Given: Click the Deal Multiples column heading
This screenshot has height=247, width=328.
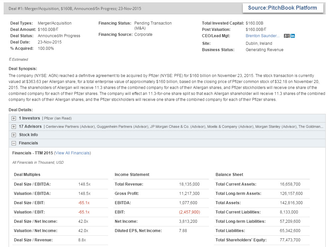Looking at the screenshot, I should pyautogui.click(x=27, y=175).
